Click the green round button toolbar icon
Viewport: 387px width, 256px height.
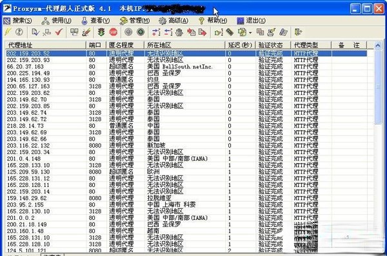pyautogui.click(x=141, y=32)
